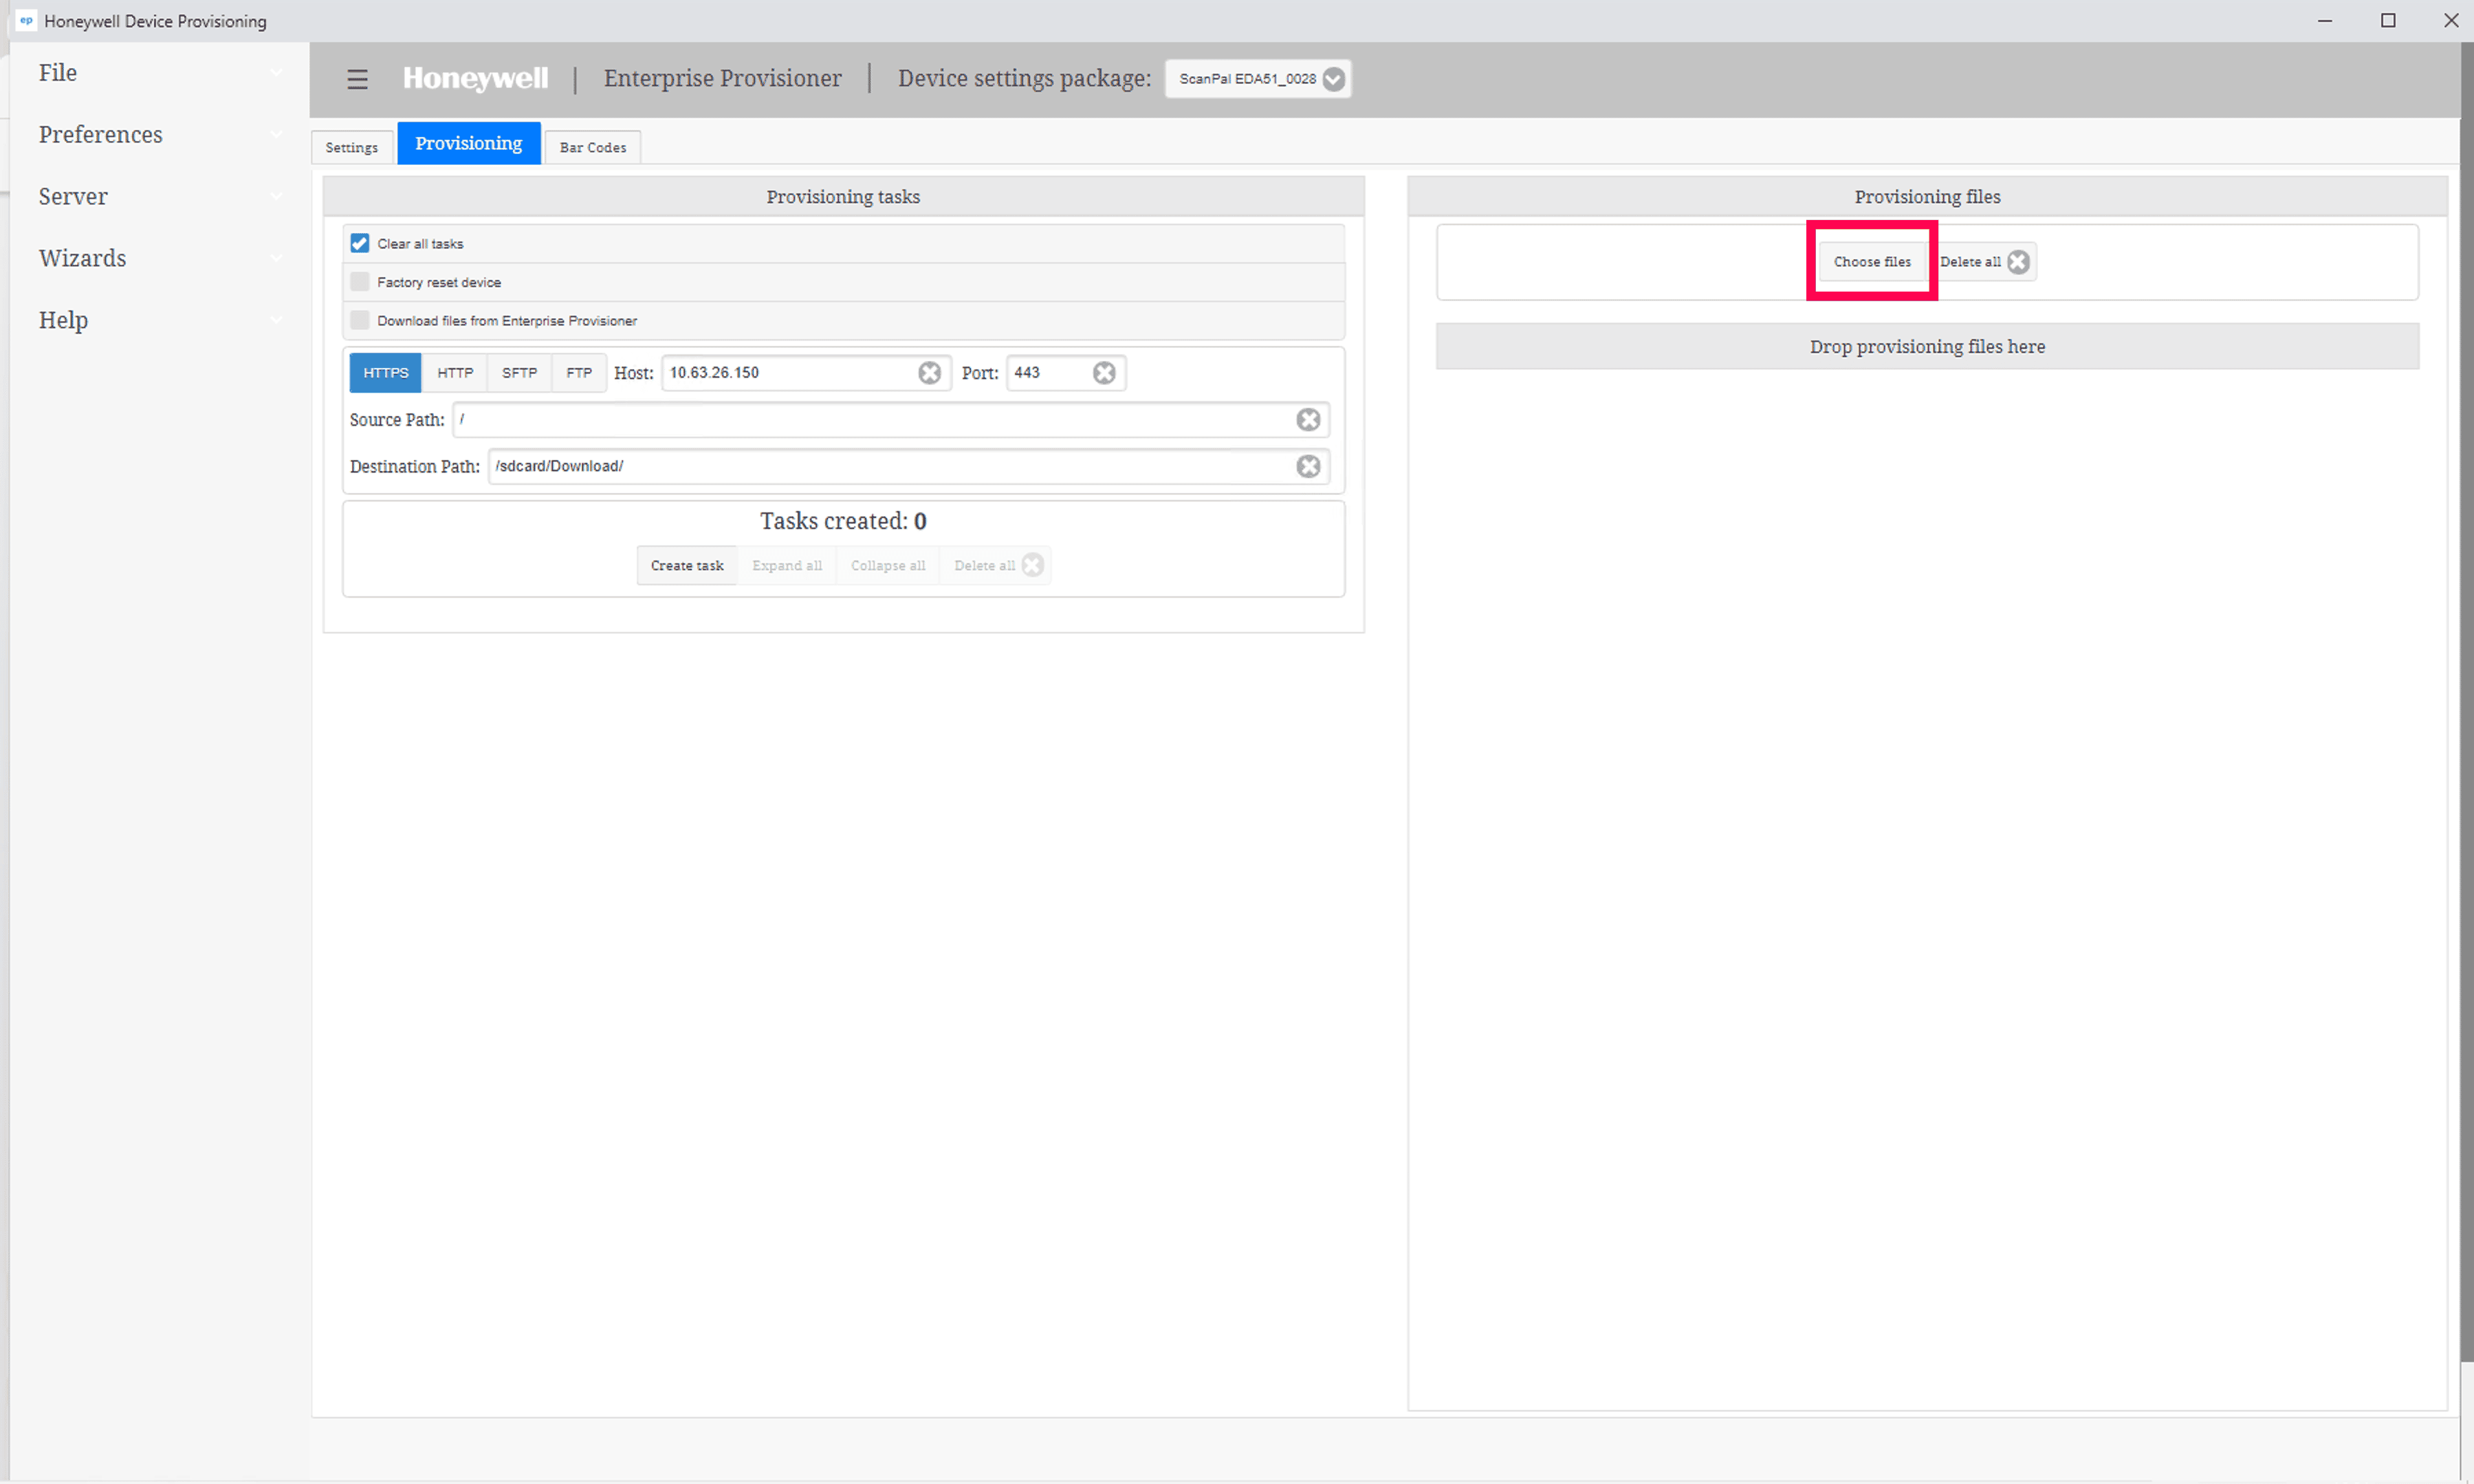
Task: Select the SFTP protocol option
Action: 518,373
